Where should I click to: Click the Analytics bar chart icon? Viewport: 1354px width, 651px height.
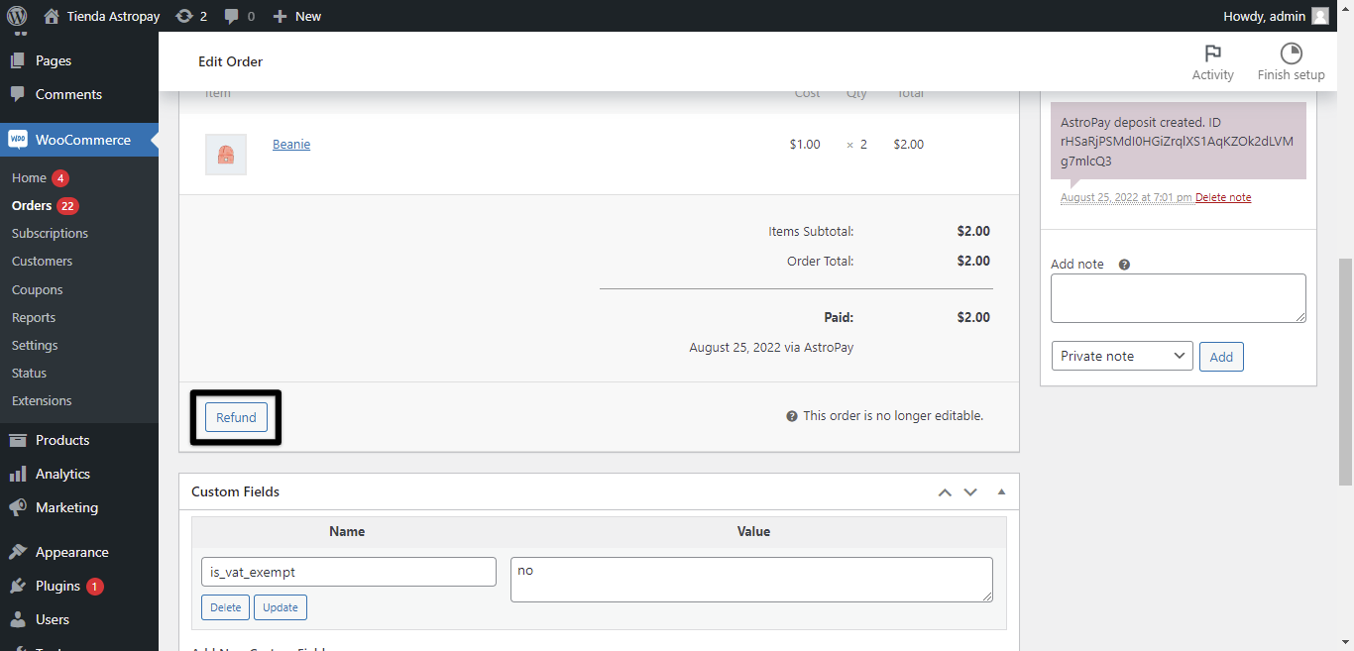tap(18, 474)
